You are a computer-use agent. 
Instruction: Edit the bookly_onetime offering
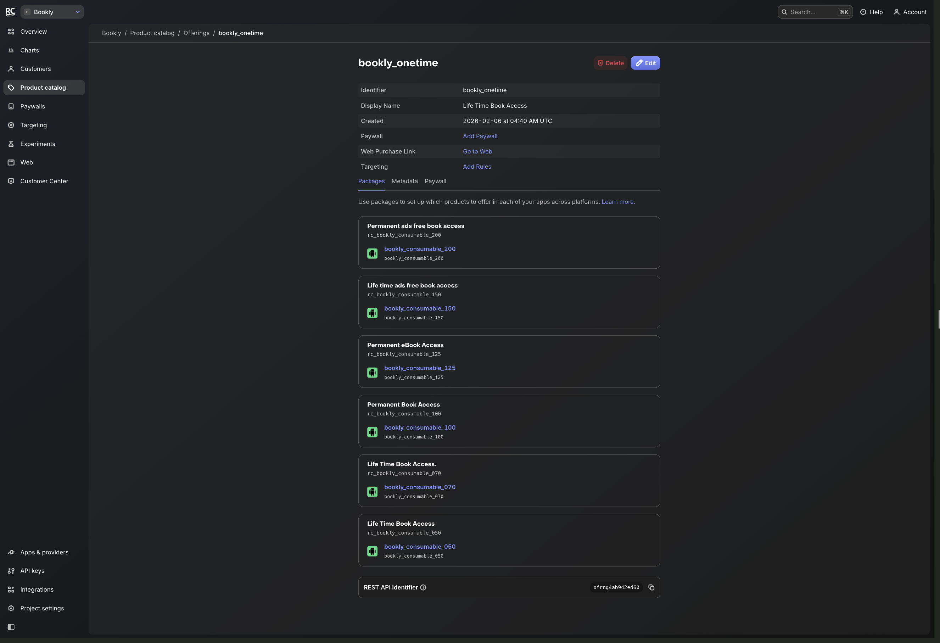click(x=645, y=63)
